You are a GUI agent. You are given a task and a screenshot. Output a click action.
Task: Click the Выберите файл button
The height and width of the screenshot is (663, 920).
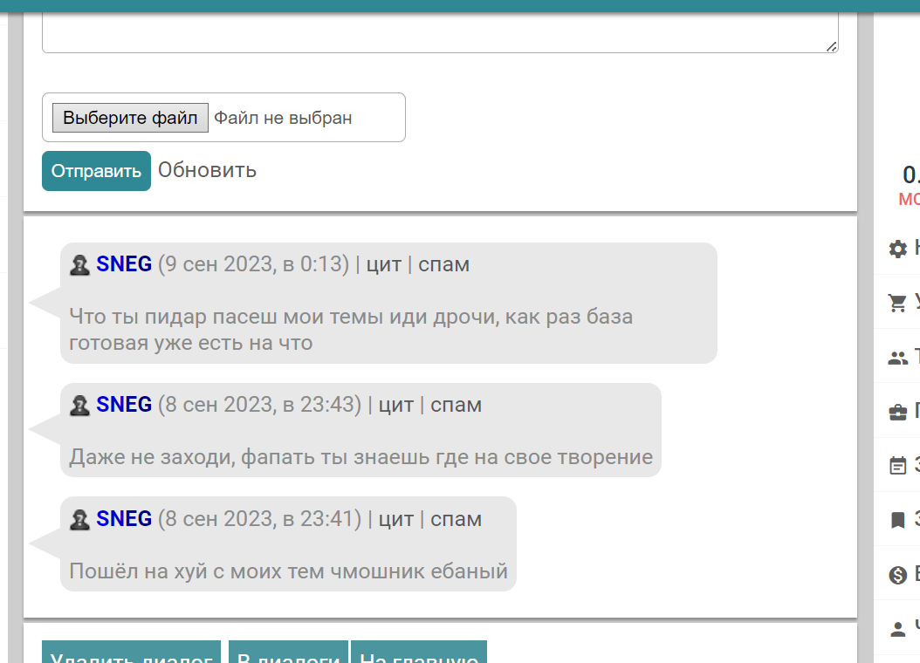130,118
